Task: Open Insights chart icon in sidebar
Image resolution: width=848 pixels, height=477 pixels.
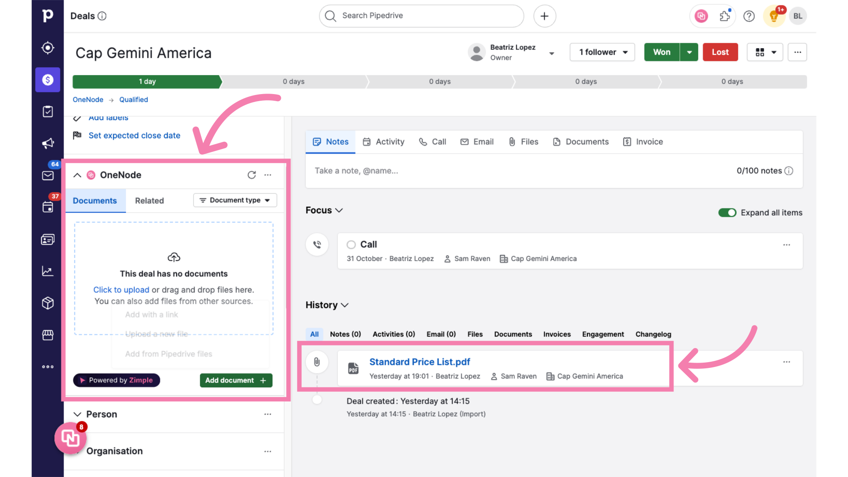Action: tap(48, 271)
